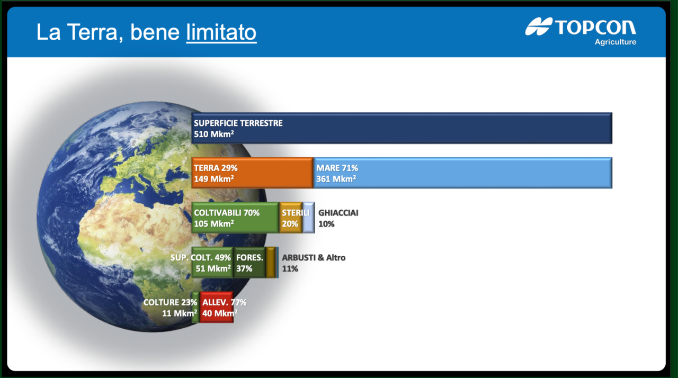Click the 'Ghiacciai 10%' label
The height and width of the screenshot is (378, 678).
pyautogui.click(x=338, y=218)
